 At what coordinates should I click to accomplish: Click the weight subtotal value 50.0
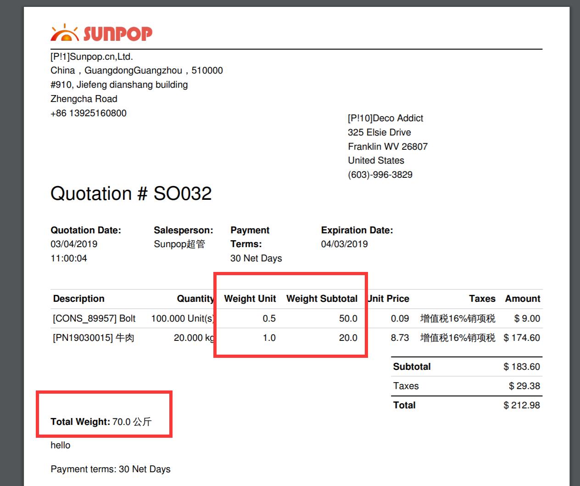348,318
